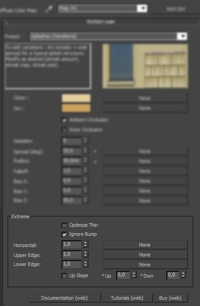Click the Lower Edge value field

[x=71, y=264]
